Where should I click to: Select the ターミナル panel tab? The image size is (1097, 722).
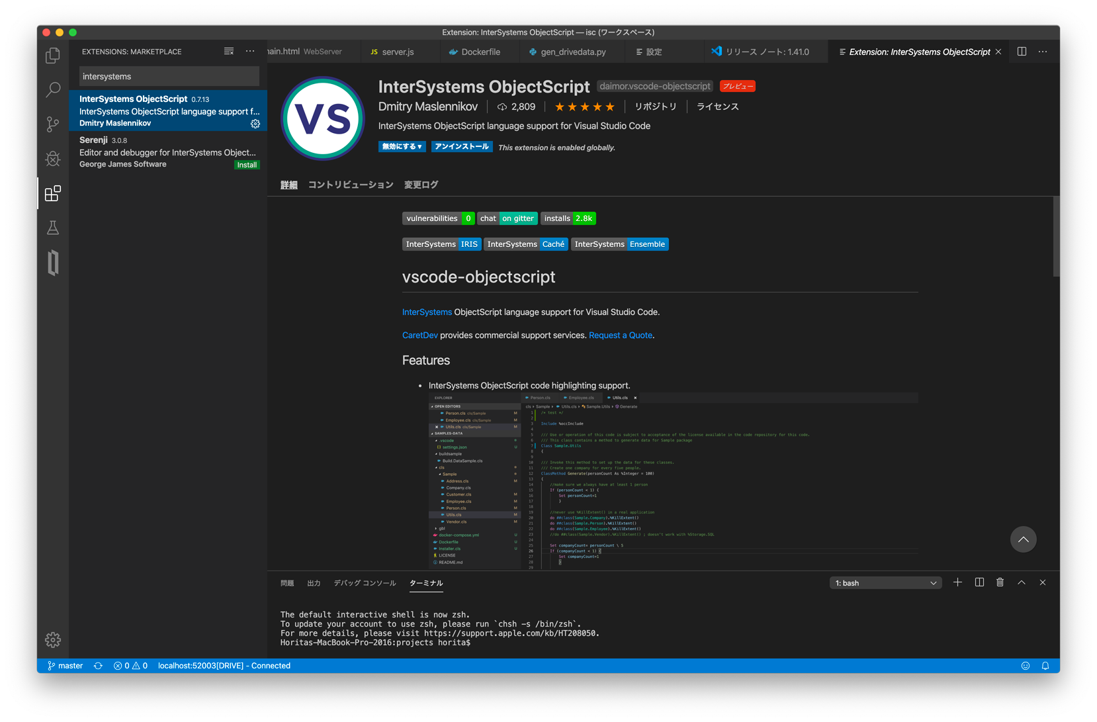point(426,583)
